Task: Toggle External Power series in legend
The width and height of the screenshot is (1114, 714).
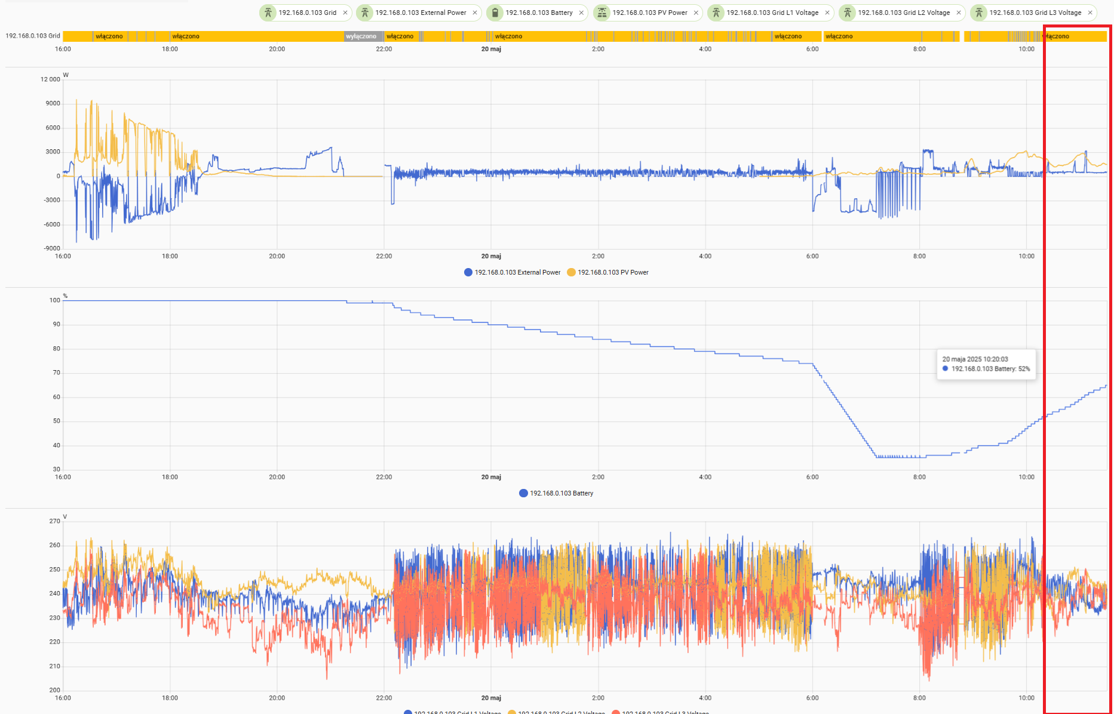Action: [512, 272]
